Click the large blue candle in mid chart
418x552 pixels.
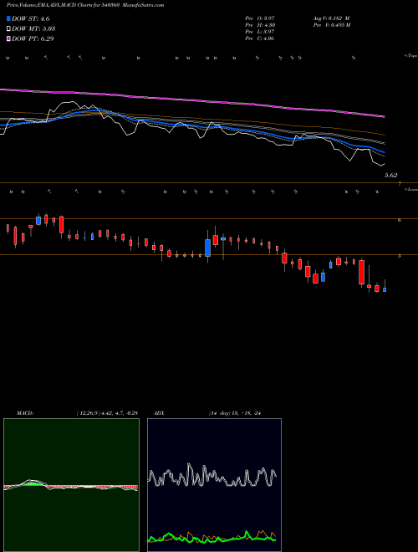pos(207,248)
